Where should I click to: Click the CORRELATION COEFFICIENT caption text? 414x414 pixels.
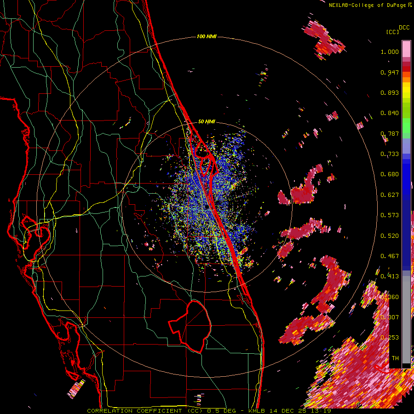(x=134, y=411)
